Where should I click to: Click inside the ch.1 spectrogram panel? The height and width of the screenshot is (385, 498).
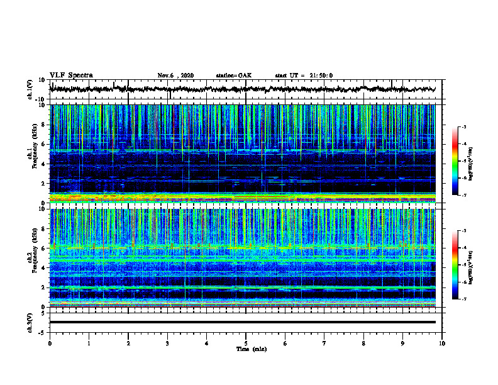tap(242, 153)
